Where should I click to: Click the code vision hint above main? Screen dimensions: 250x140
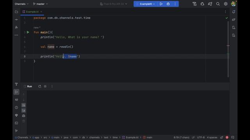[x=37, y=28]
